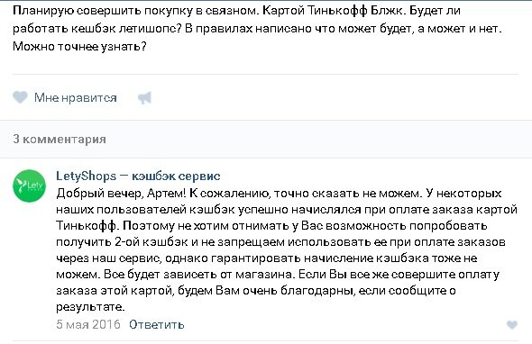The width and height of the screenshot is (532, 344).
Task: Share the post with the megaphone icon
Action: pyautogui.click(x=144, y=98)
